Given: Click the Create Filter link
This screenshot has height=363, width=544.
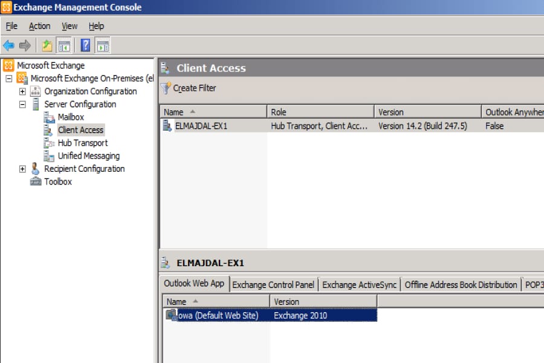Looking at the screenshot, I should 194,88.
